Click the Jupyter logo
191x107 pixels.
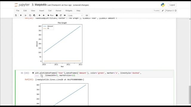click(22, 5)
